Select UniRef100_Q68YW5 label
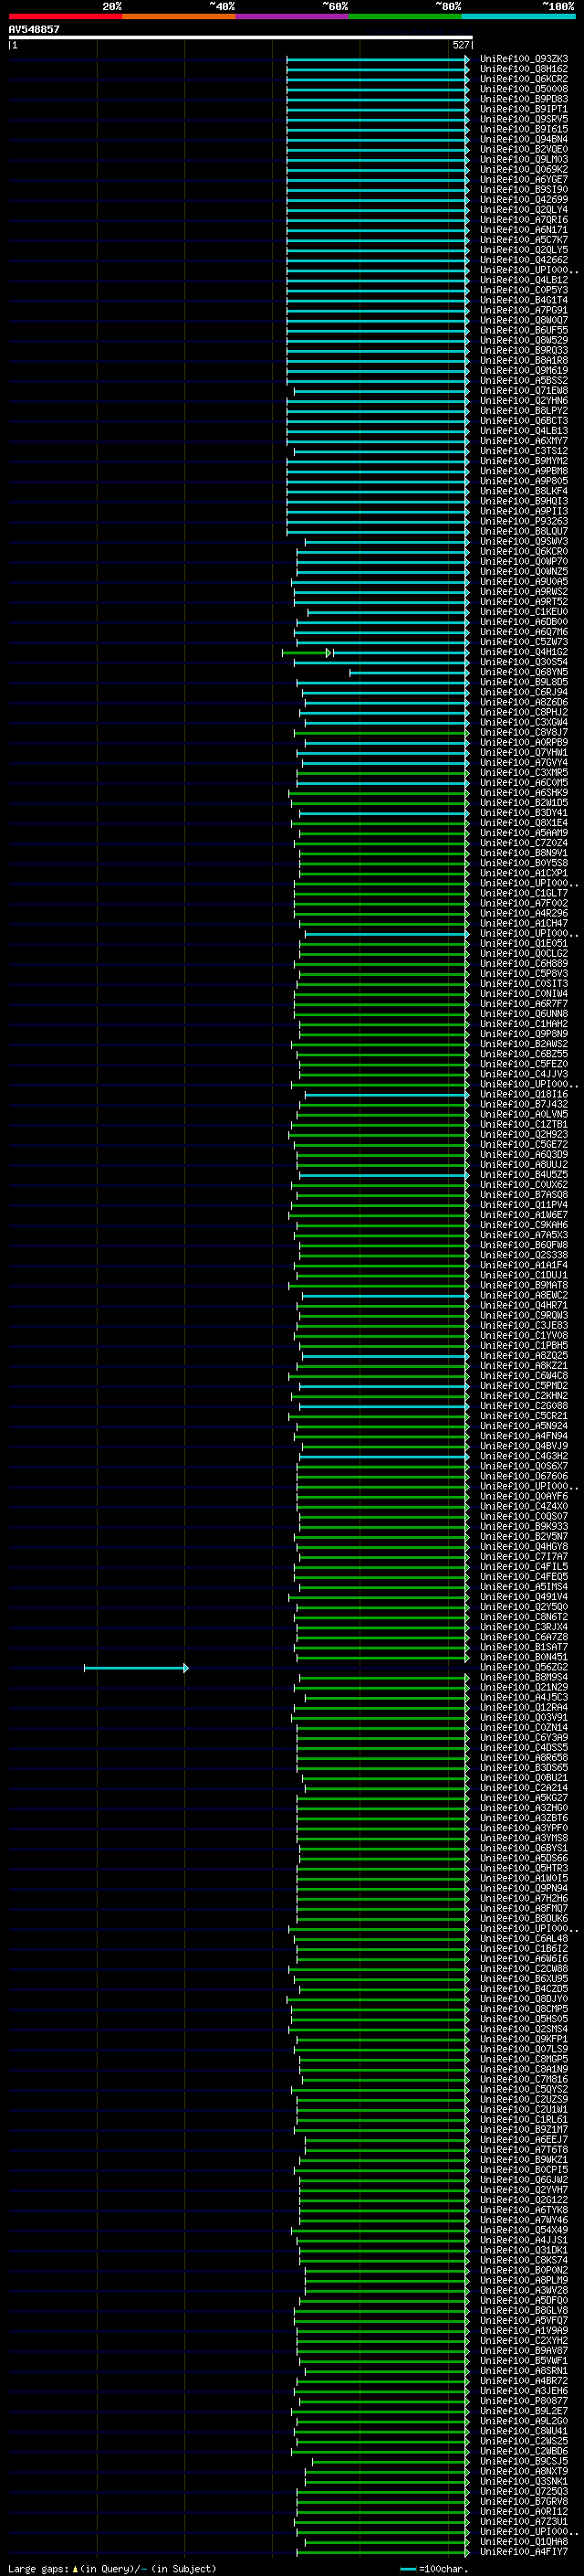This screenshot has height=2576, width=584. [524, 672]
